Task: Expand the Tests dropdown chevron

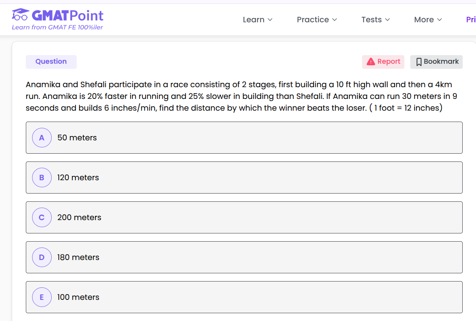Action: tap(388, 20)
